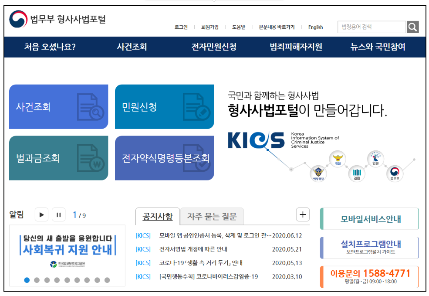This screenshot has height=296, width=429.
Task: Select the eighth banner pagination dot
Action: 97,280
